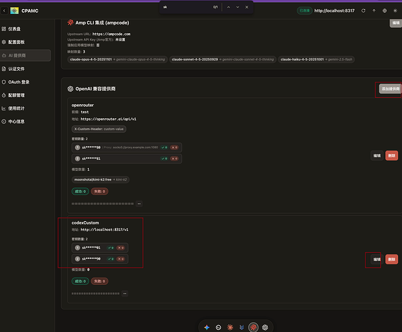Screen dimensions: 402x332
Task: Click openrouter 成功: 0 success badge
Action: [x=80, y=191]
